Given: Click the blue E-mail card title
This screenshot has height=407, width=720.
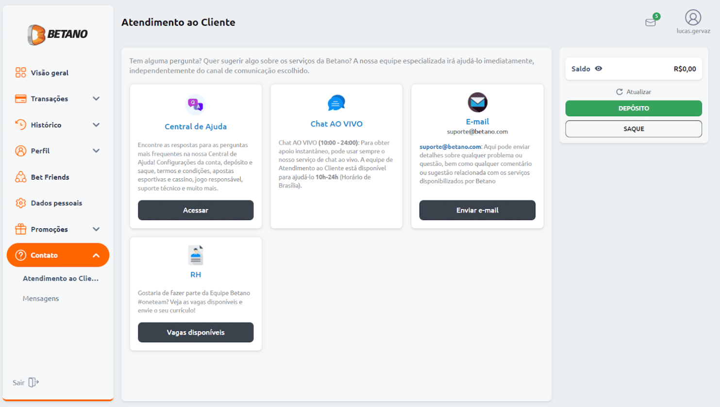Looking at the screenshot, I should click(477, 122).
